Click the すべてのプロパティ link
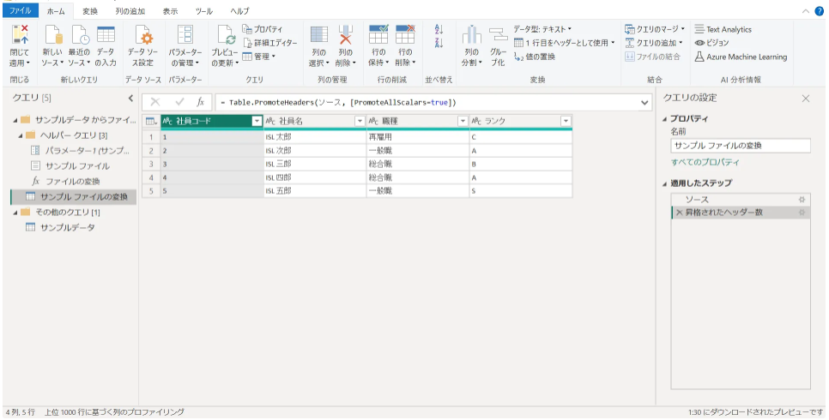 [705, 162]
